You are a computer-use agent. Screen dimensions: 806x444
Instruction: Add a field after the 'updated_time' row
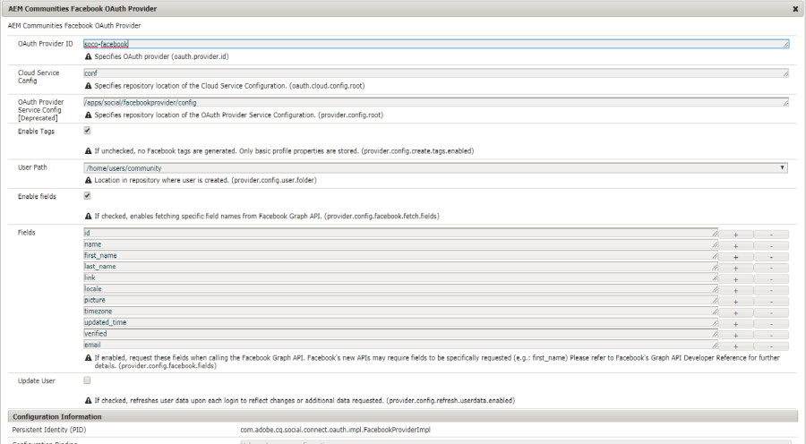(x=735, y=324)
